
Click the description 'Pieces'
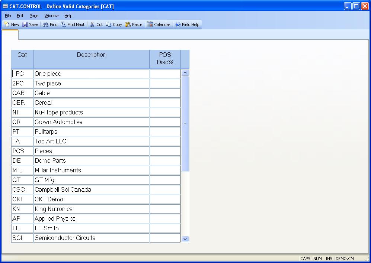(x=91, y=151)
